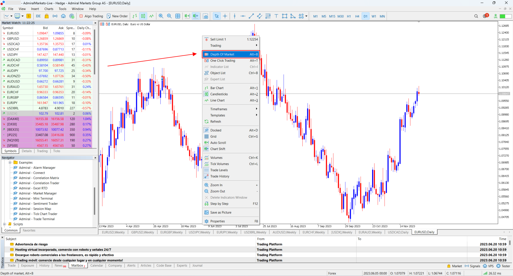Open Tester in the status bar

pos(503,266)
